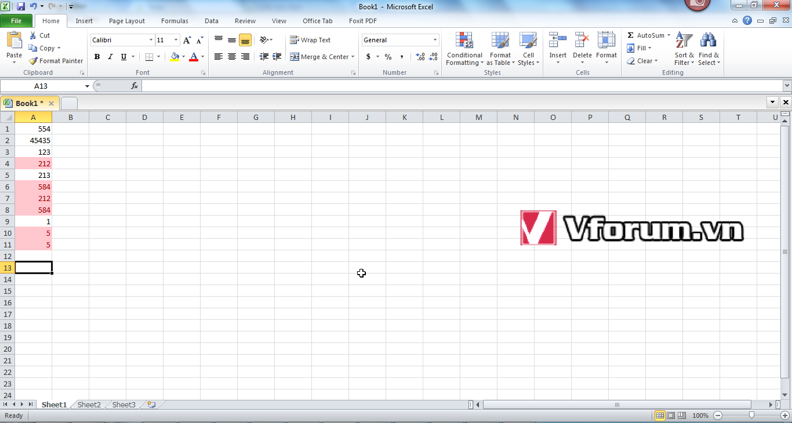
Task: Select the Book1 document tab
Action: [x=29, y=103]
